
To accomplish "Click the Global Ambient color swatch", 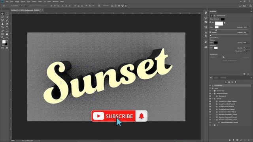I will point(223,19).
